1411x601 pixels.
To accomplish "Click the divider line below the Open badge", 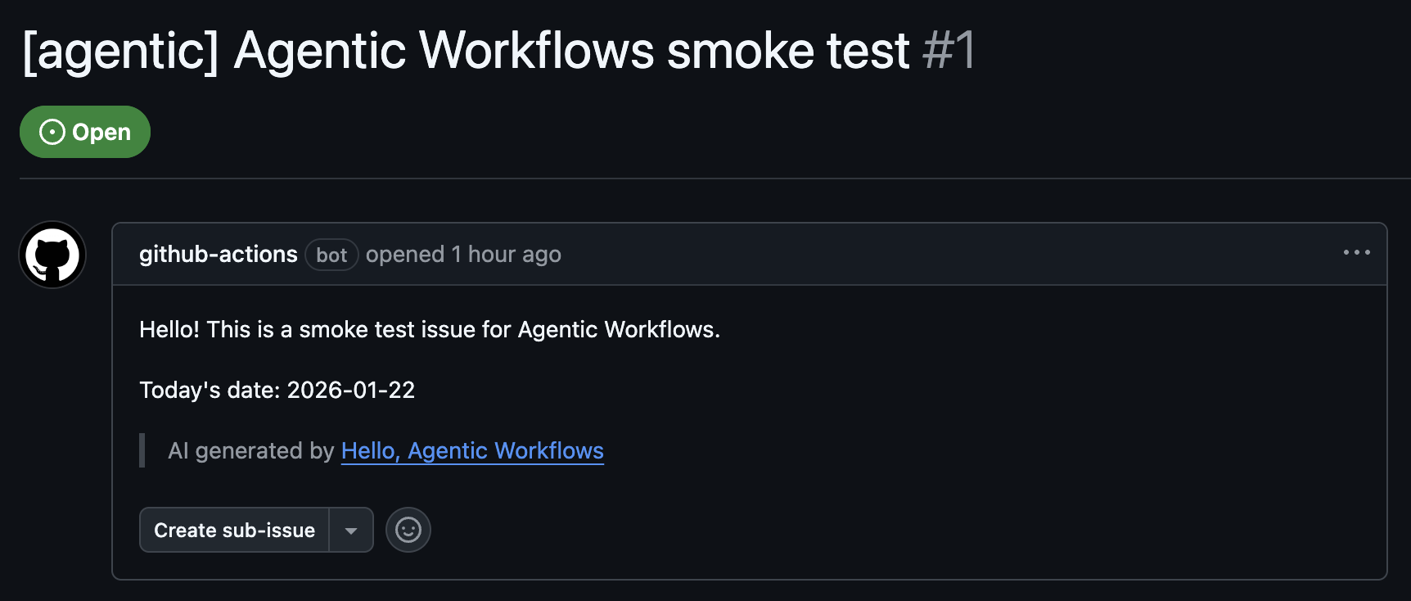I will pyautogui.click(x=712, y=178).
